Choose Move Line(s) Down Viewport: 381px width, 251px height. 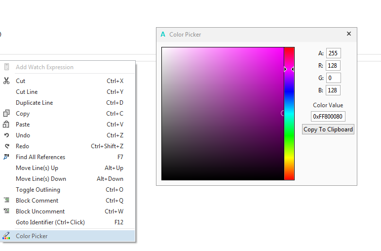pyautogui.click(x=68, y=179)
